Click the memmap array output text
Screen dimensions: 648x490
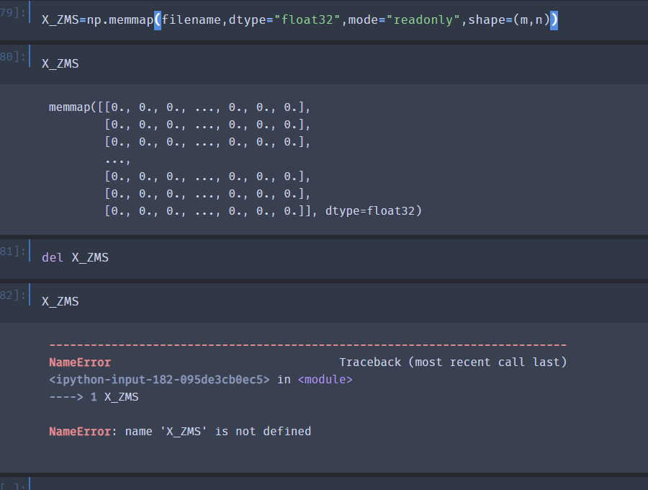235,159
